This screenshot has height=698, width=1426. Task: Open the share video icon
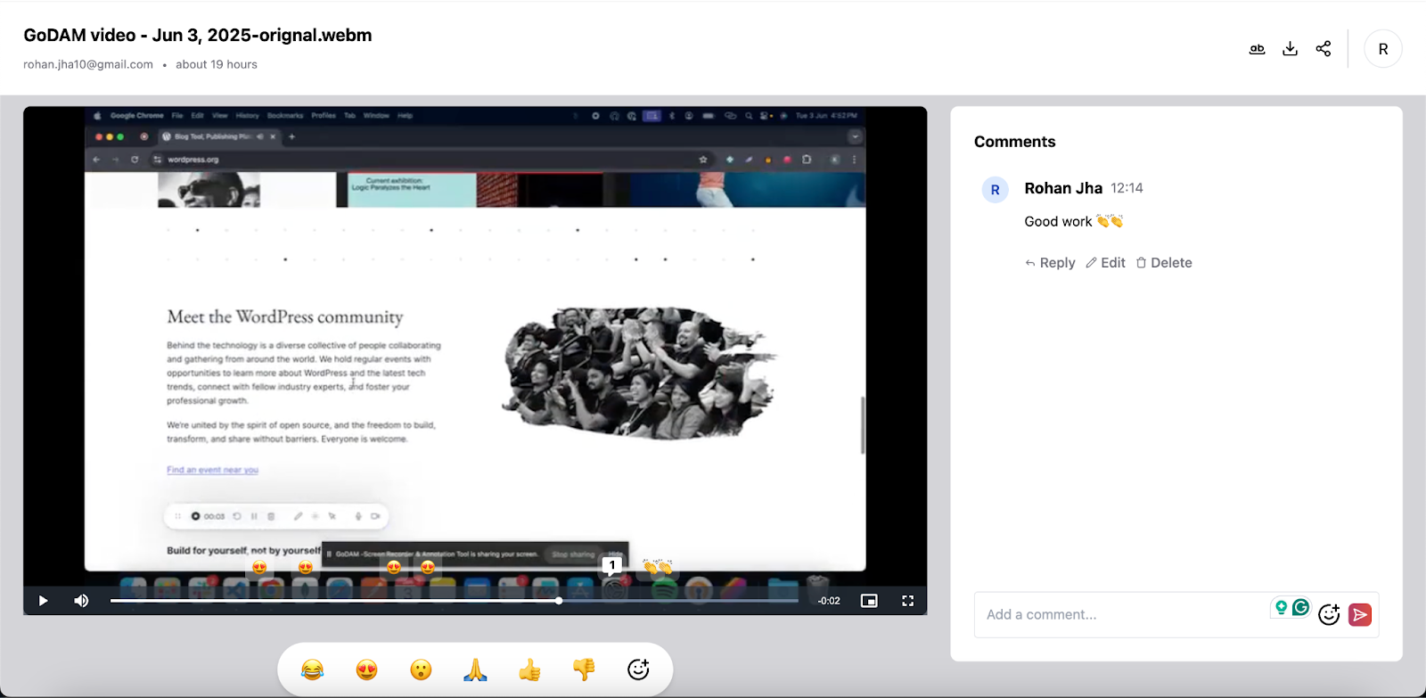click(1324, 49)
